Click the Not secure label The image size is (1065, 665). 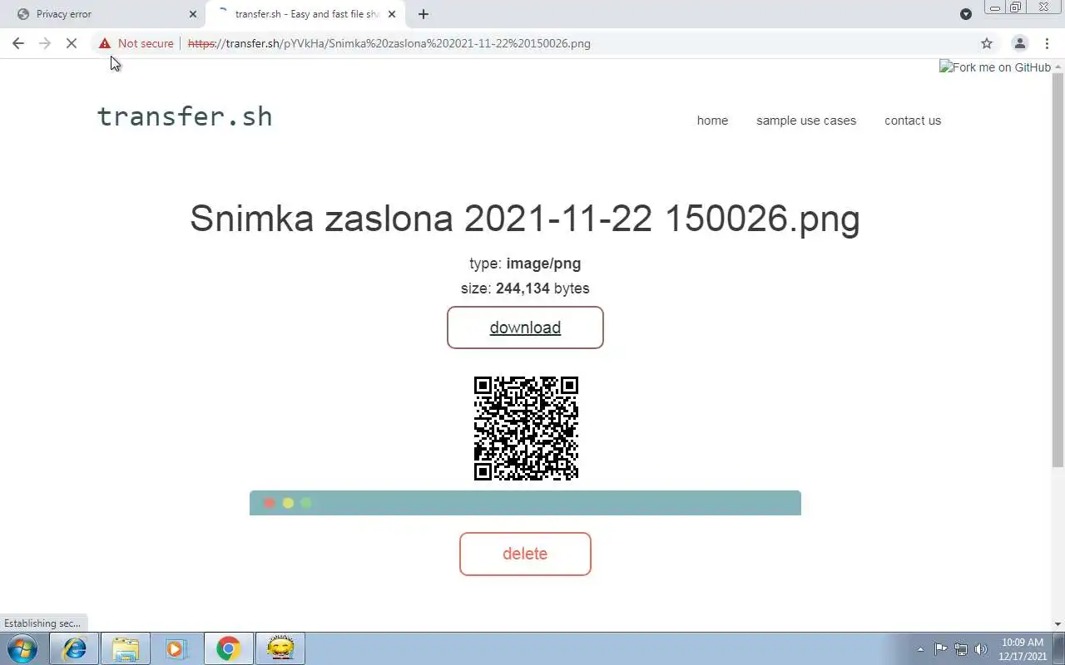[x=146, y=43]
